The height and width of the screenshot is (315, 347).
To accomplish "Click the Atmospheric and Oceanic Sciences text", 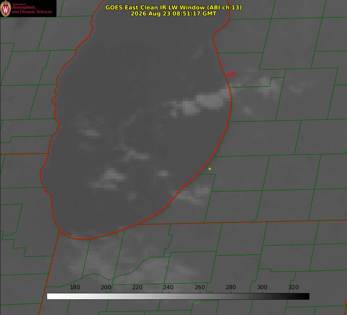I will pos(32,9).
